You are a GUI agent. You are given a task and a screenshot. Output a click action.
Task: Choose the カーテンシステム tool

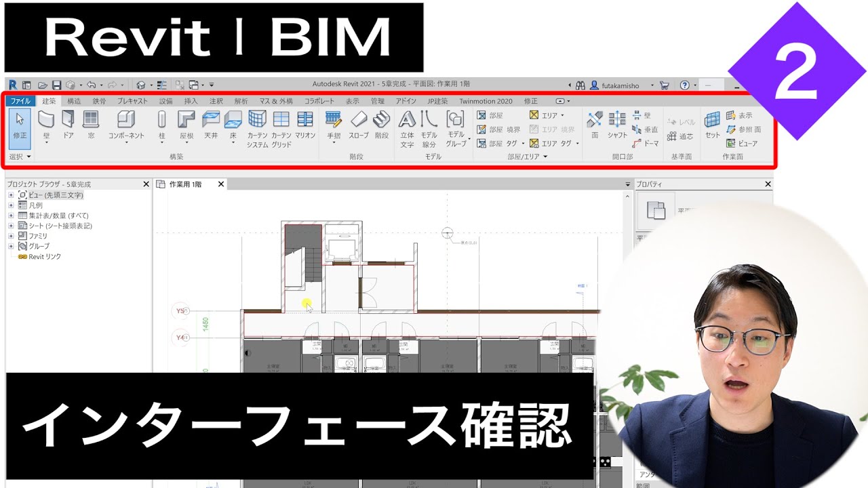257,129
